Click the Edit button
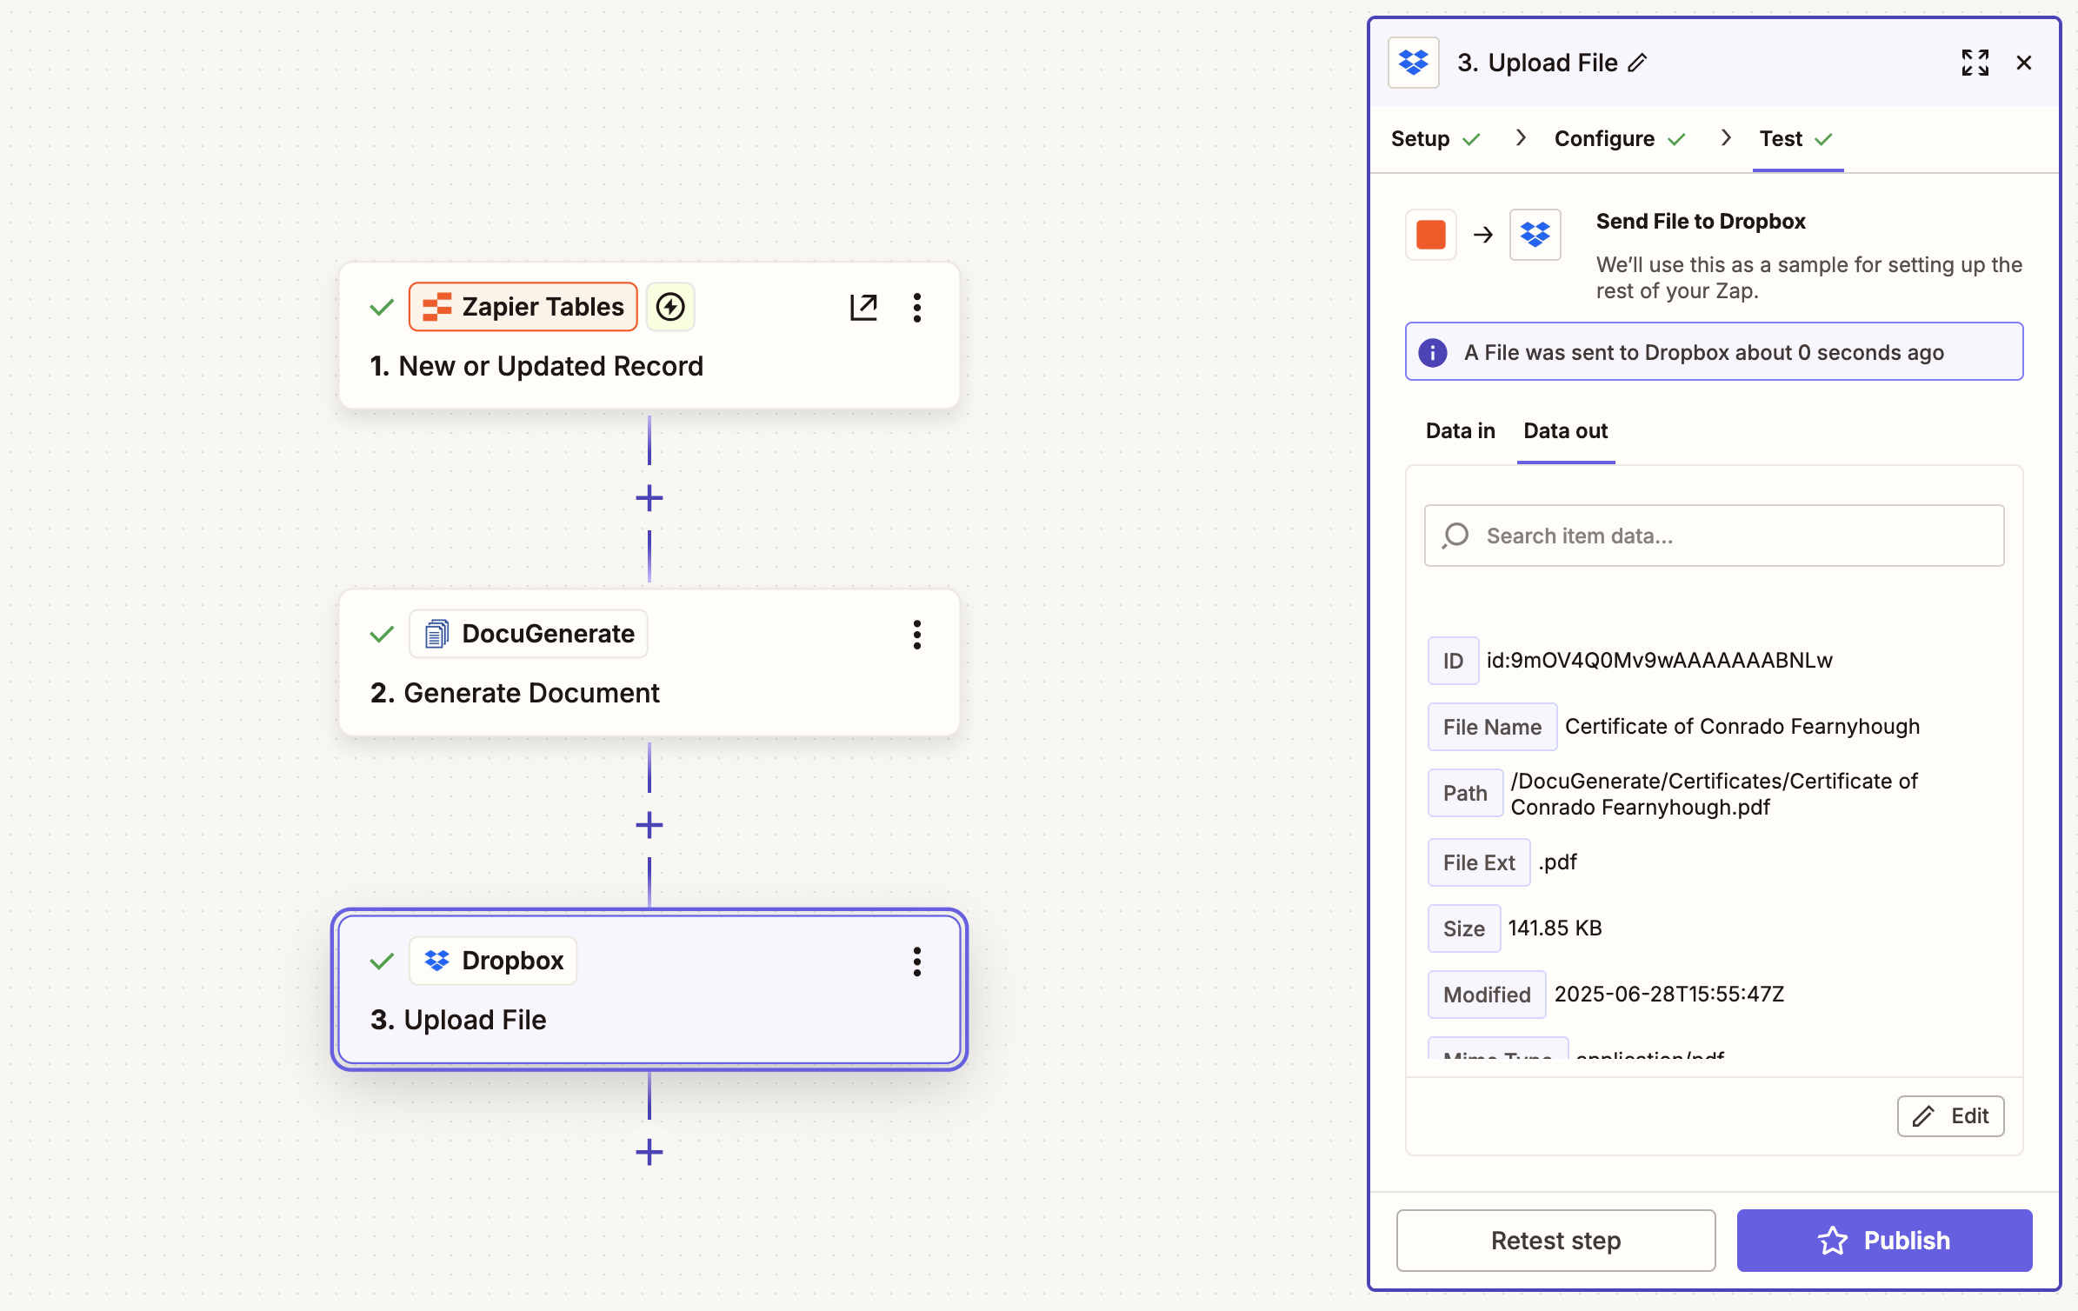This screenshot has width=2078, height=1311. pyautogui.click(x=1951, y=1116)
